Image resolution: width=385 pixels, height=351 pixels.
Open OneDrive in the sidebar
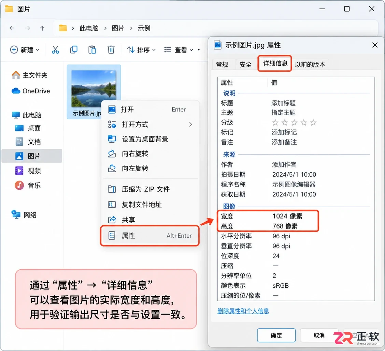pyautogui.click(x=31, y=91)
